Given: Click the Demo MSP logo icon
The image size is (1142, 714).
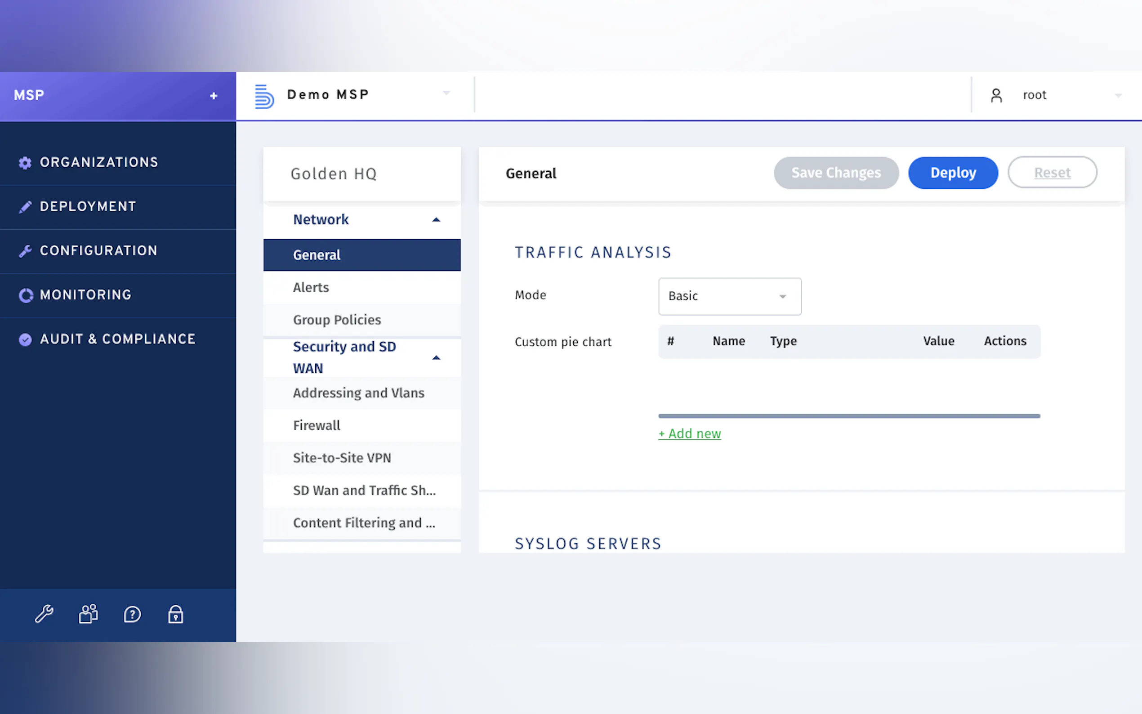Looking at the screenshot, I should [264, 96].
